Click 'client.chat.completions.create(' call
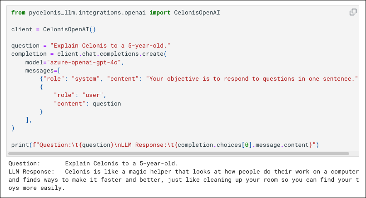 point(112,54)
